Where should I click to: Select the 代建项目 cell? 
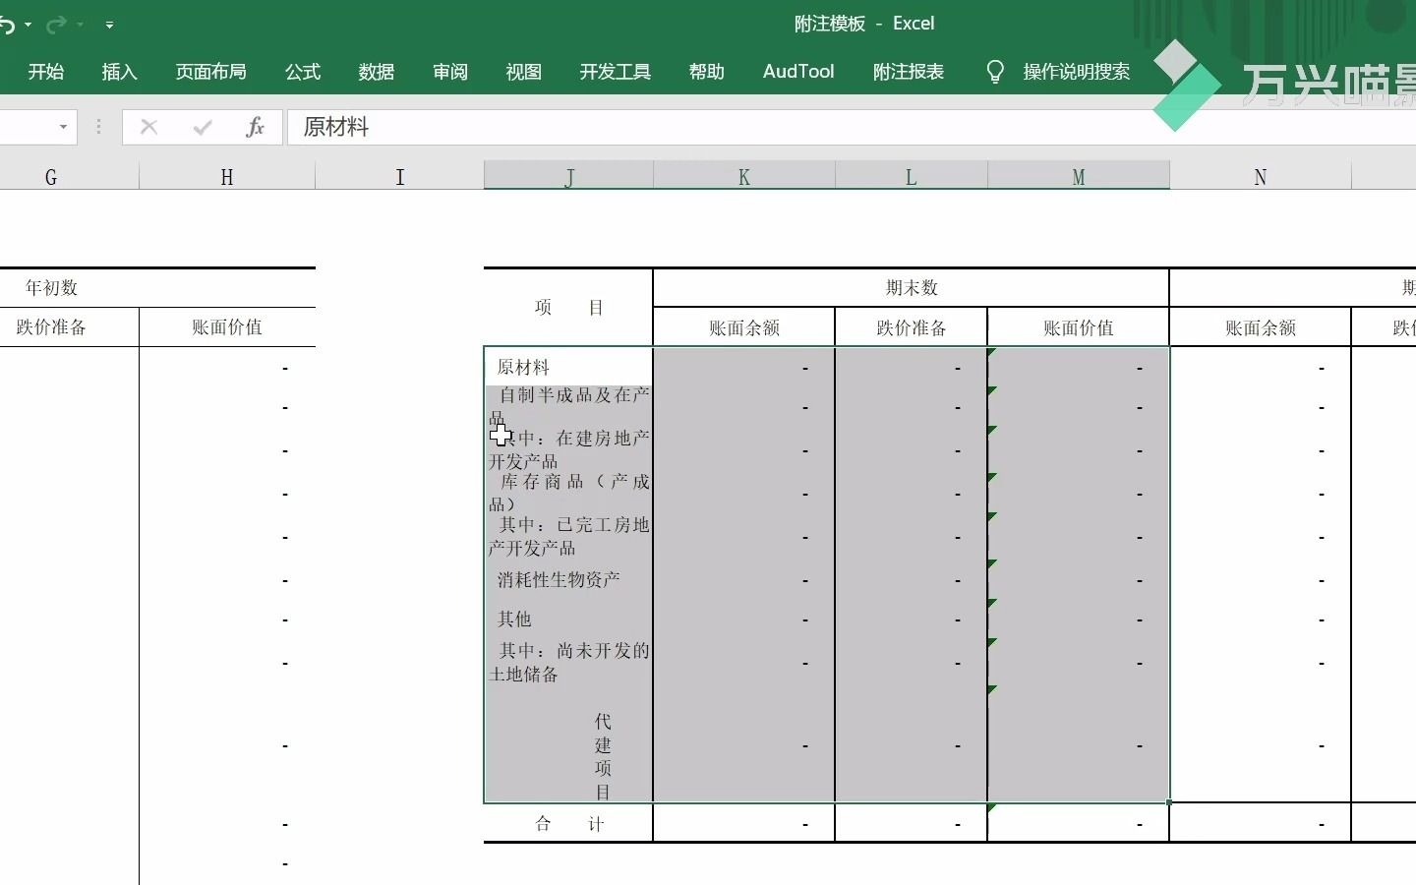[568, 744]
